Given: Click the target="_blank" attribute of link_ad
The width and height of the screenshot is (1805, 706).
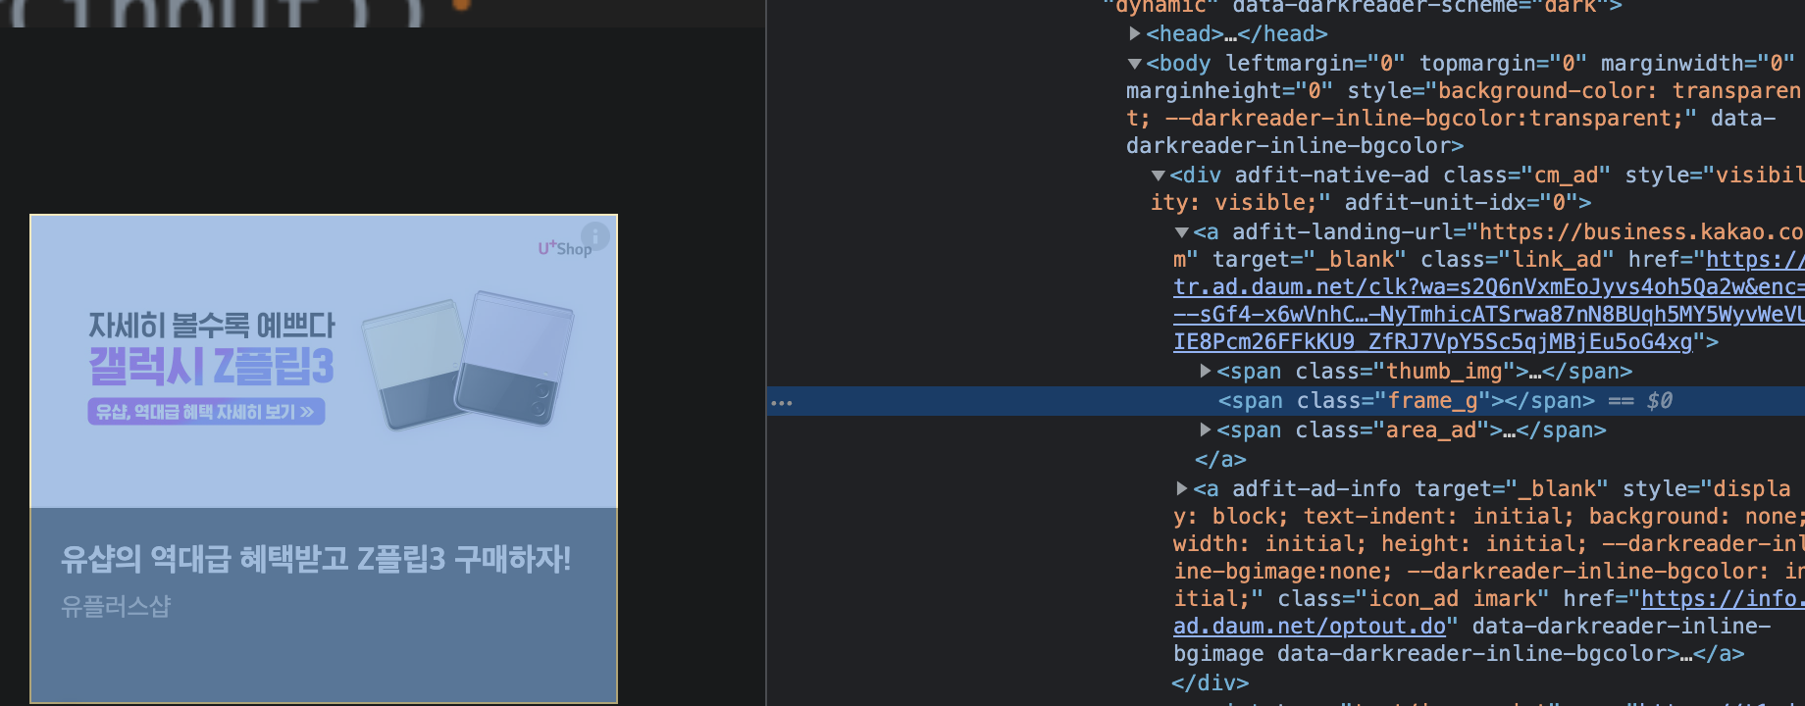Looking at the screenshot, I should click(1310, 259).
